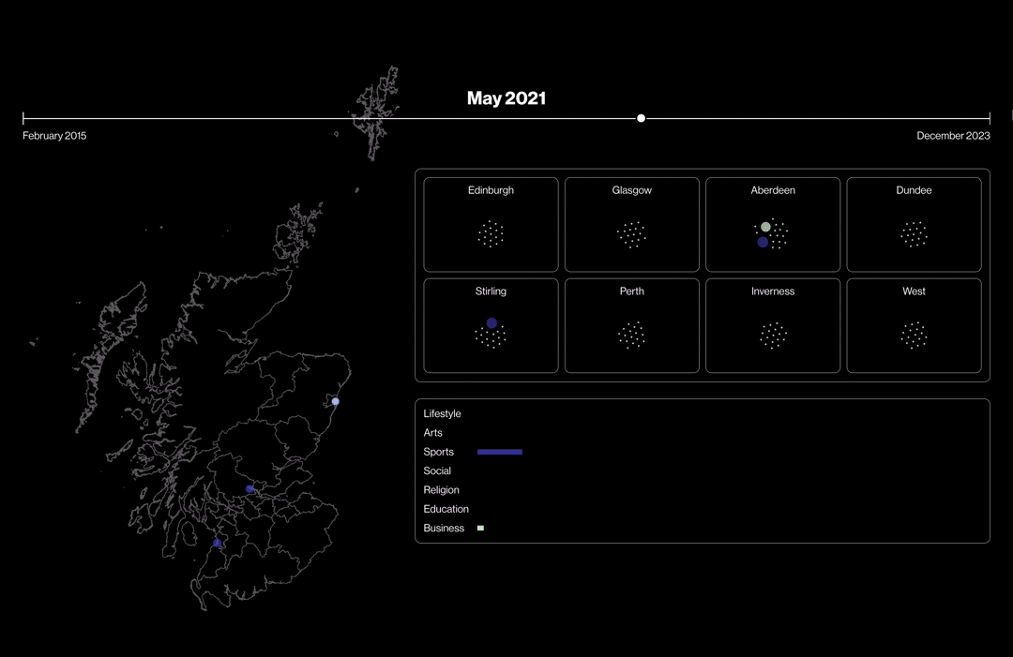
Task: Select the Edinburgh city panel
Action: (491, 224)
